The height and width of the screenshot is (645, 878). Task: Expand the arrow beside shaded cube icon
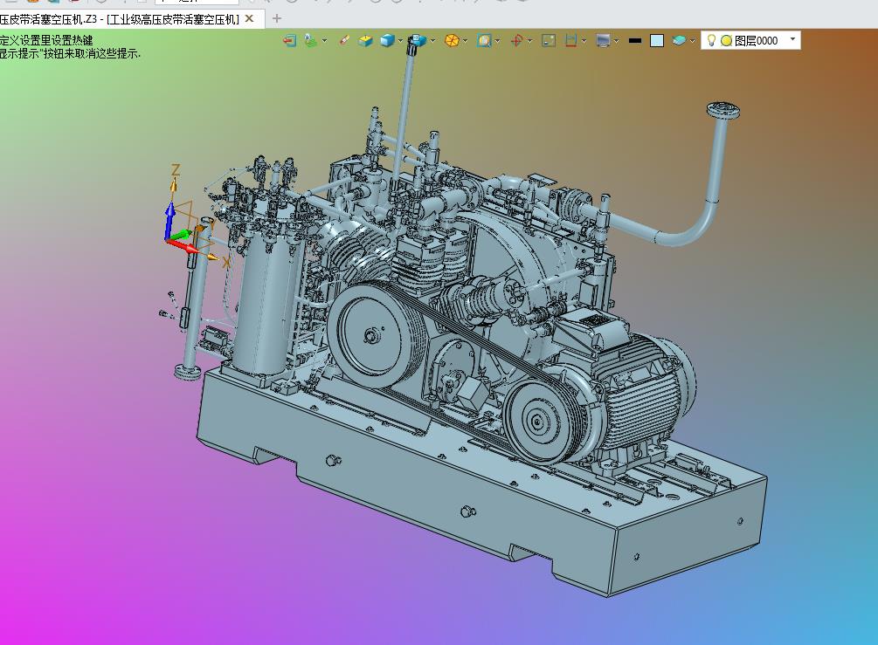click(400, 41)
